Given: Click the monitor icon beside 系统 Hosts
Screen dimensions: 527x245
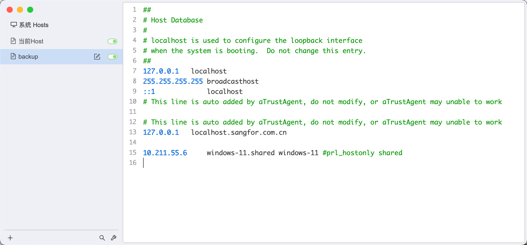Looking at the screenshot, I should [14, 25].
